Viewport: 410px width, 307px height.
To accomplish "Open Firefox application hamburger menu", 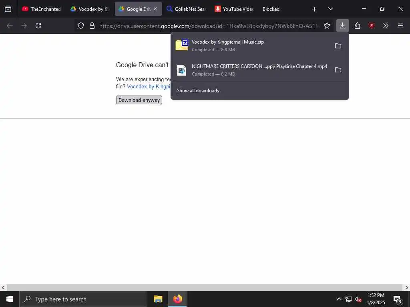I will coord(400,26).
